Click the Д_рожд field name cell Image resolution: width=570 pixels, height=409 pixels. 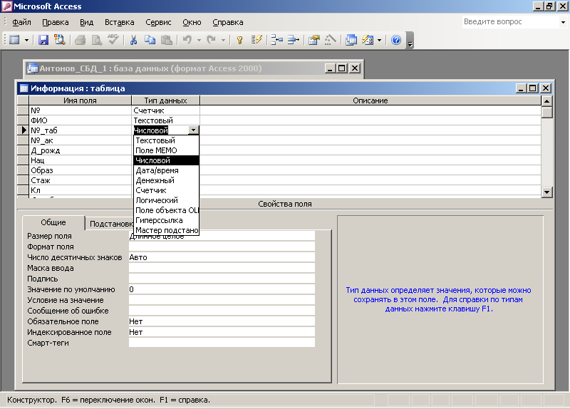point(80,150)
